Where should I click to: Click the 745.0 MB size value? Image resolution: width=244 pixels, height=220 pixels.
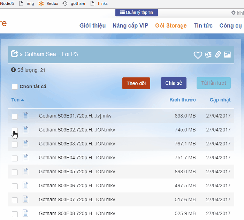click(185, 130)
